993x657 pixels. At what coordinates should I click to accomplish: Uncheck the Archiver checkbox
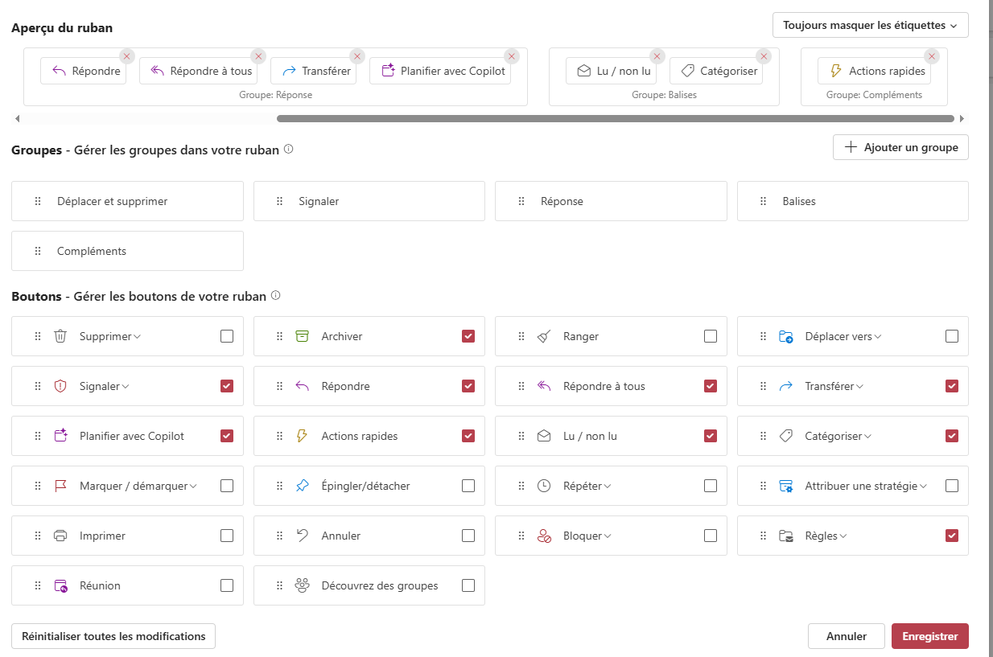468,336
